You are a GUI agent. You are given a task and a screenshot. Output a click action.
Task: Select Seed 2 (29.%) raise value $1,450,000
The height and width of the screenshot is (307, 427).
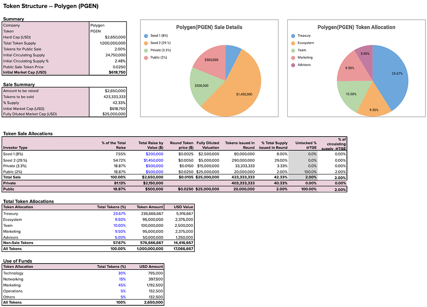point(153,160)
